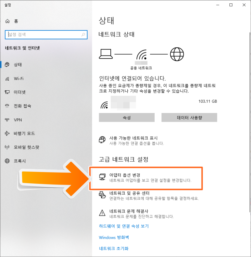This screenshot has width=251, height=257.
Task: Open 어댑터 옵션 변경
Action: [145, 178]
